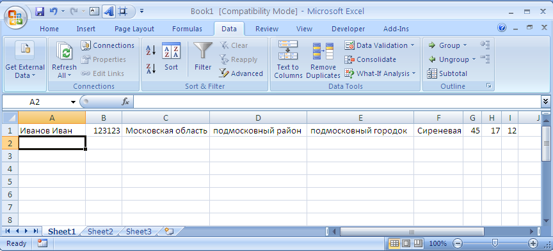The image size is (553, 251).
Task: Insert a new worksheet tab
Action: 169,232
